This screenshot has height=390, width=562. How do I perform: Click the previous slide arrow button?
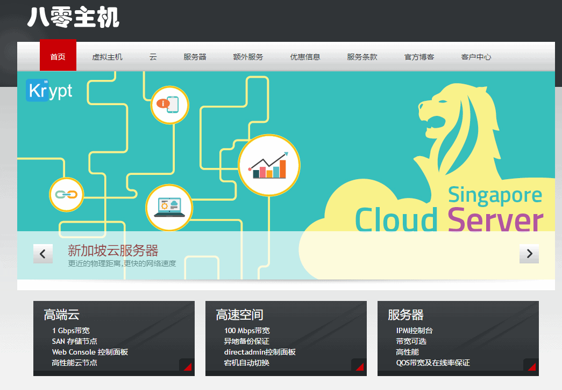tap(43, 254)
